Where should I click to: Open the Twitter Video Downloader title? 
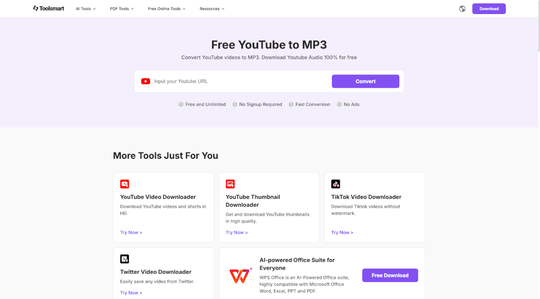[156, 272]
